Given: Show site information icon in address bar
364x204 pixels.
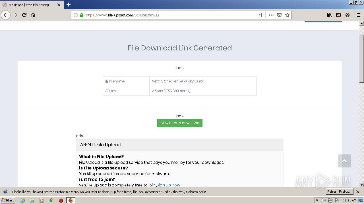Looking at the screenshot, I should point(76,15).
